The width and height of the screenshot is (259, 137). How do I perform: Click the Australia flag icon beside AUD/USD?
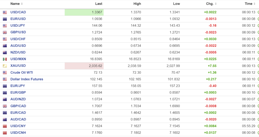(5, 46)
